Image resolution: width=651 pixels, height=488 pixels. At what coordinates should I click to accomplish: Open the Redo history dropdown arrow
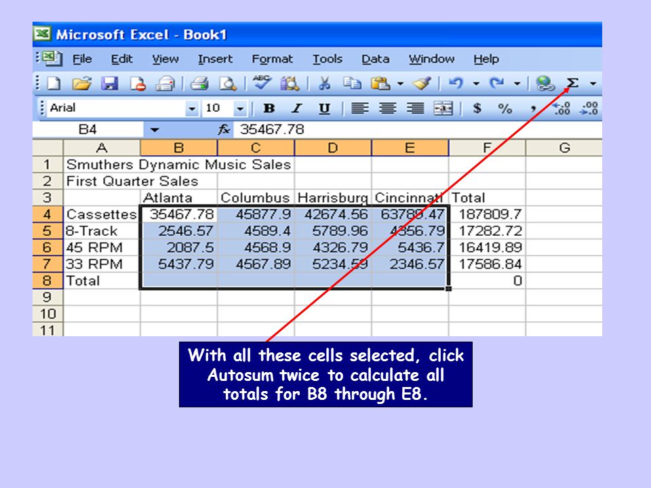click(x=517, y=84)
